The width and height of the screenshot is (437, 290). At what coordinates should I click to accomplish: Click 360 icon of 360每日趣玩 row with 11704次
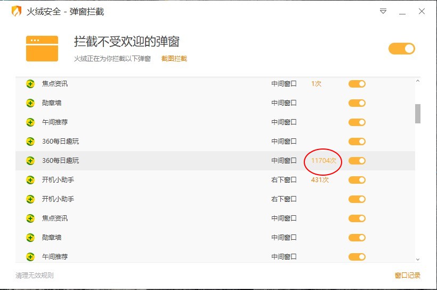[x=30, y=161]
